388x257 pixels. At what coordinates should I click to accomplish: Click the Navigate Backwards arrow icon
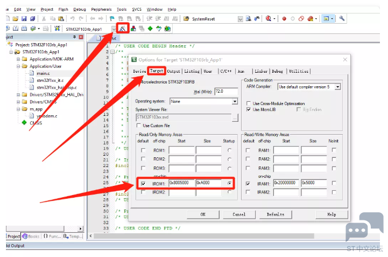pyautogui.click(x=93, y=18)
